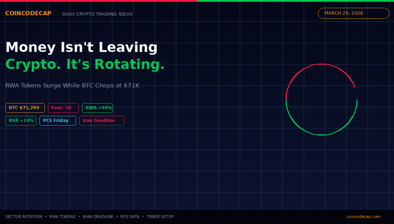Screen dimensions: 394x224
Task: Open PCE DATA in the footer bar
Action: click(x=130, y=217)
